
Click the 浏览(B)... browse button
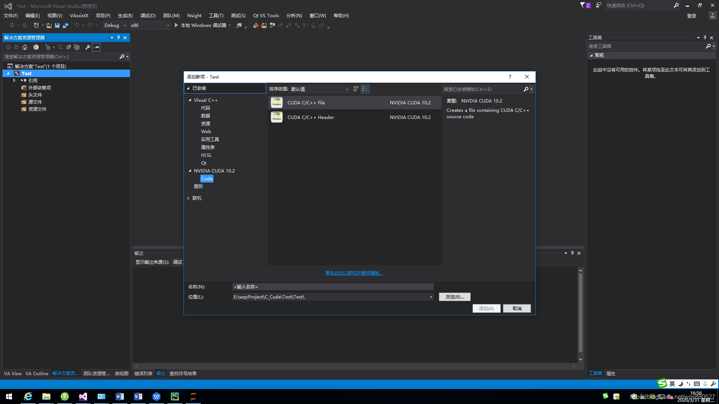click(455, 297)
